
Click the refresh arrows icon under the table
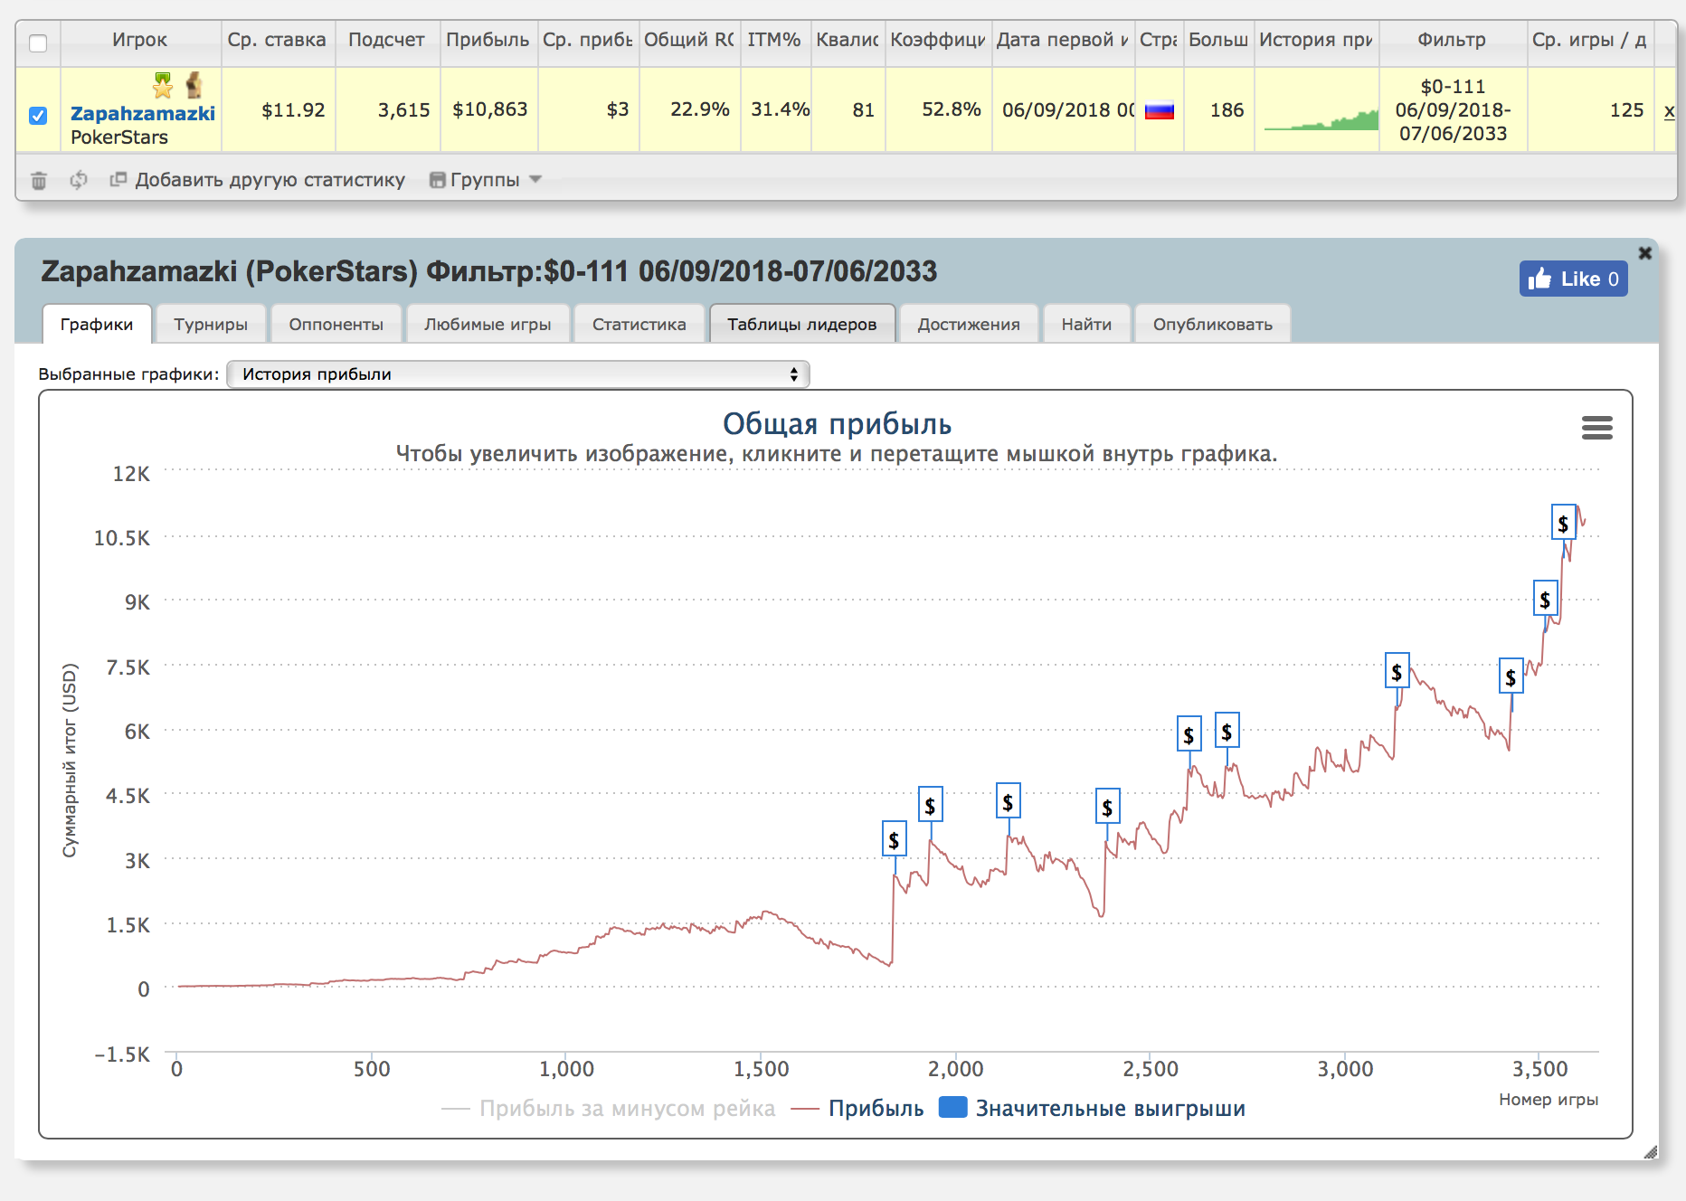coord(79,180)
